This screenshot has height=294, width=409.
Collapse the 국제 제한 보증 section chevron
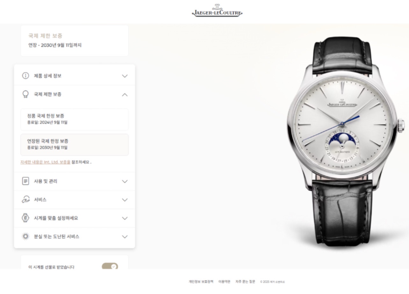pos(125,95)
